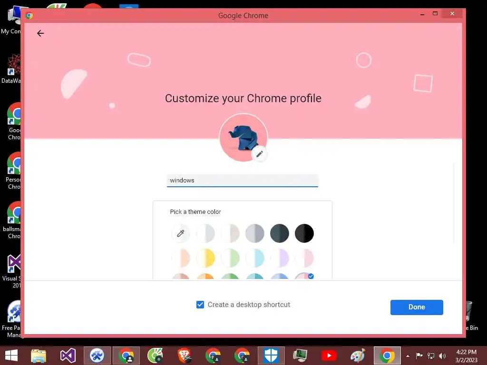The image size is (487, 365).
Task: Select the checked pink theme swatch
Action: pyautogui.click(x=304, y=277)
